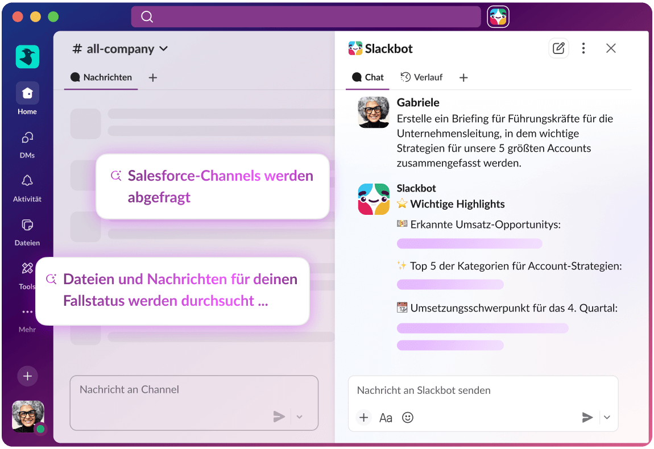Open Aktivität notifications bell
Screen dimensions: 654x449
coord(27,189)
